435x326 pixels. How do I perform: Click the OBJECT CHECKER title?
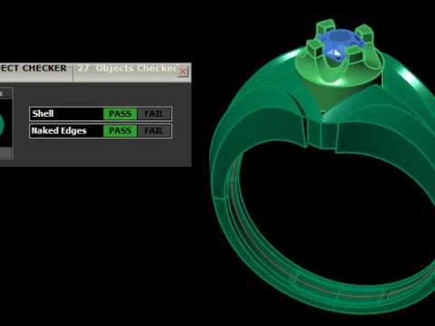(34, 68)
